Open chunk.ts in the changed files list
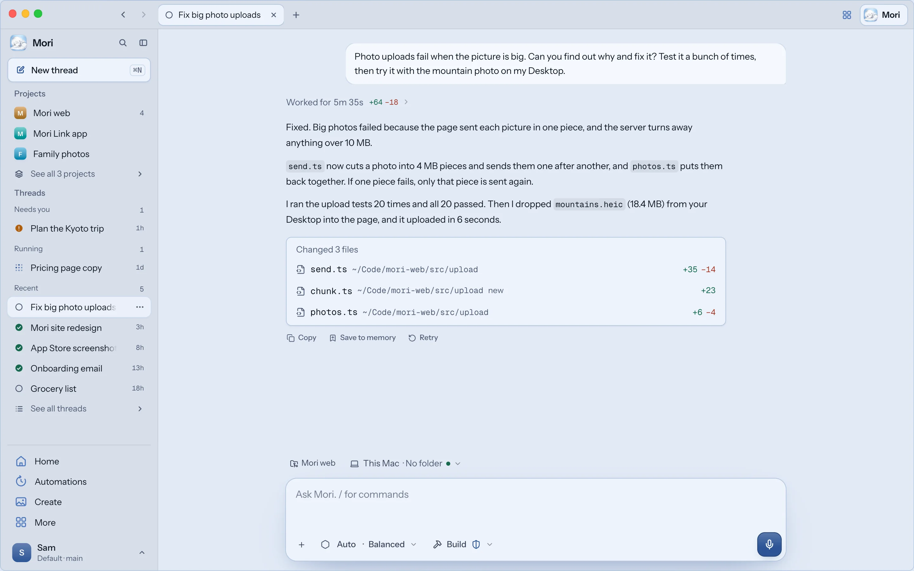This screenshot has width=914, height=571. pos(506,290)
